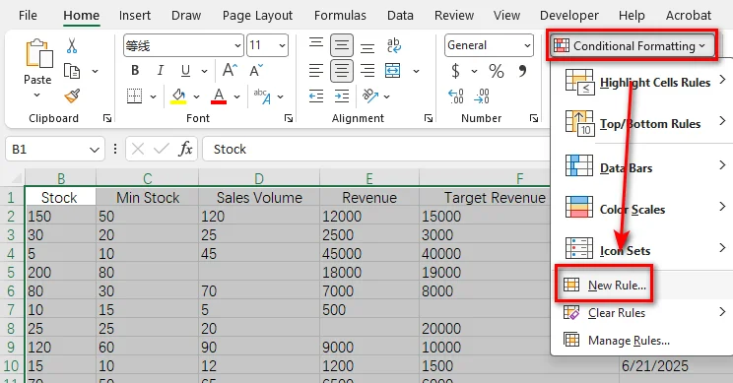Click Decrease Decimal icon
733x383 pixels.
(482, 96)
